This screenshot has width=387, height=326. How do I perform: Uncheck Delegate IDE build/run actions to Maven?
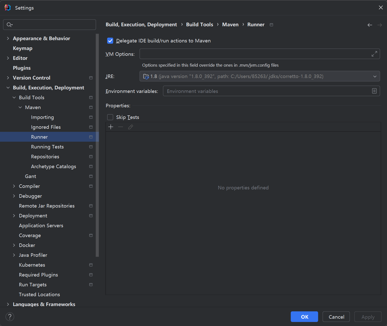(x=110, y=41)
